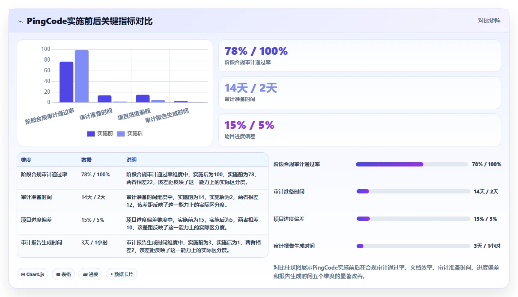
Task: Click the 78% / 100% stat card
Action: pyautogui.click(x=360, y=56)
